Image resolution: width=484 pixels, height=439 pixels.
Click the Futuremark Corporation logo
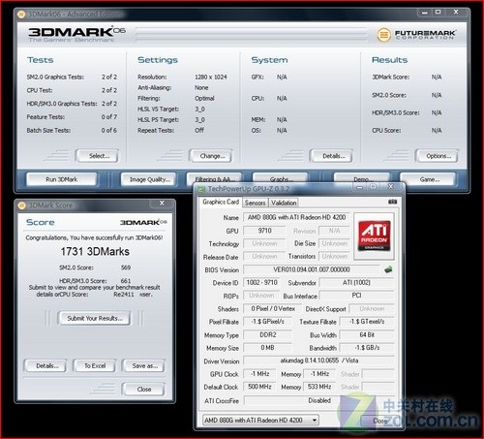(x=416, y=34)
